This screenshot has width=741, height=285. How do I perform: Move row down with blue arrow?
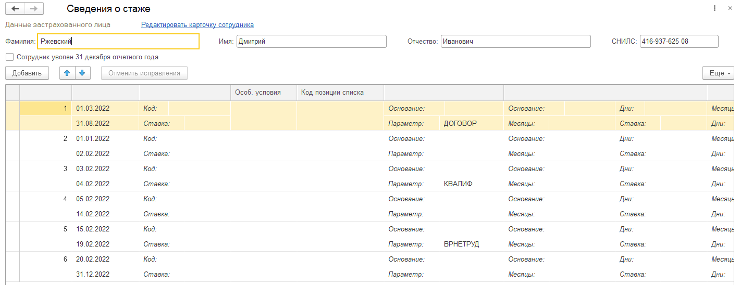coord(82,73)
